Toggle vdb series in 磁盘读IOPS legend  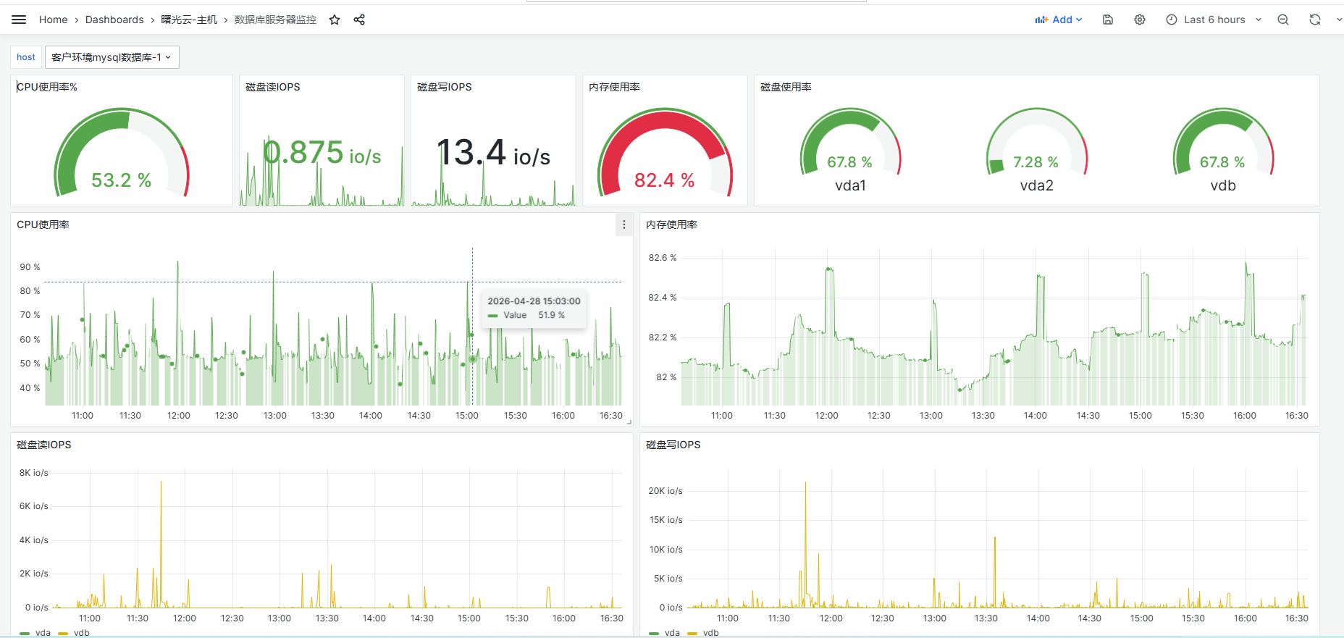(74, 633)
